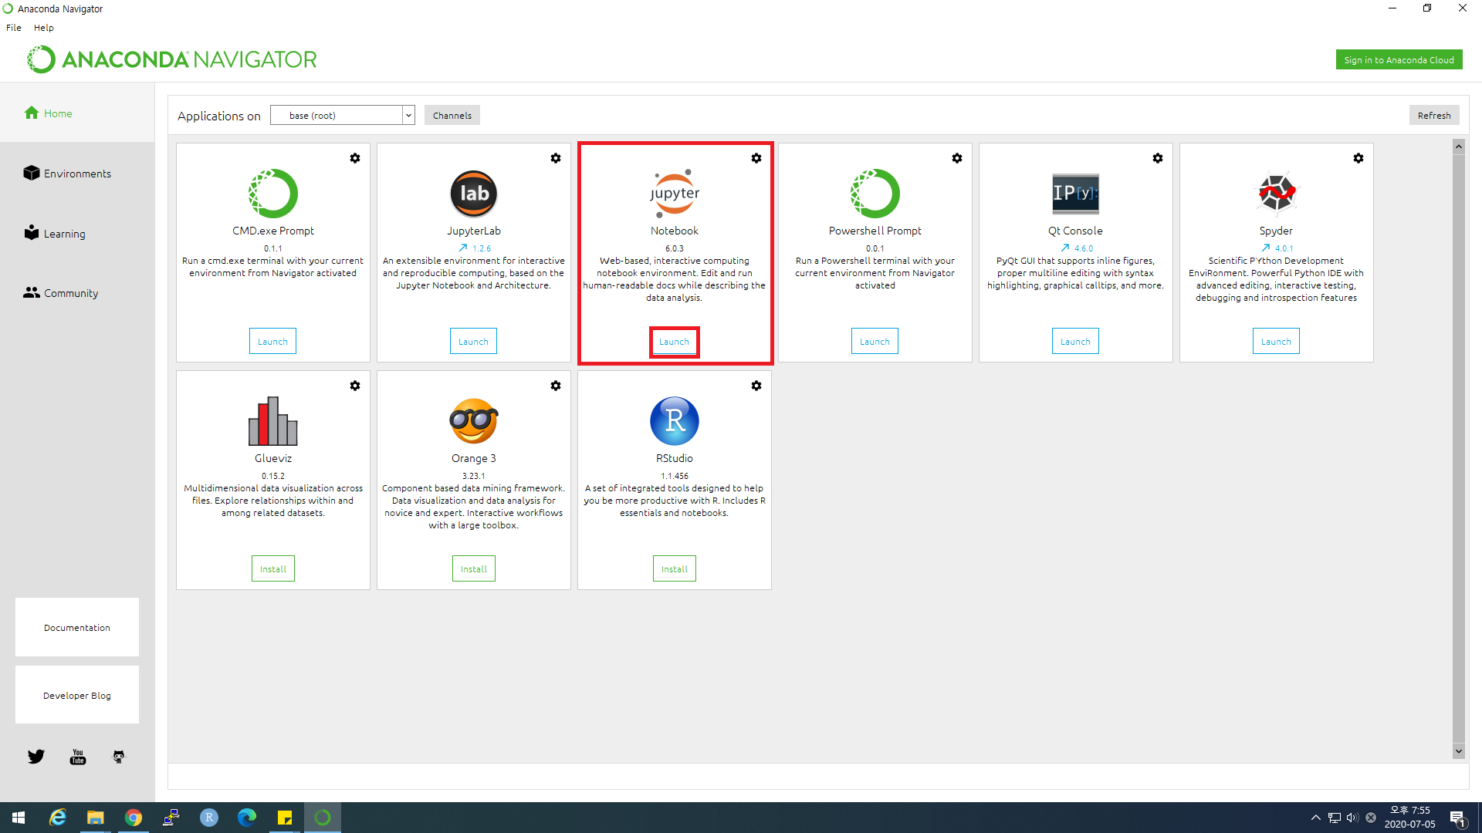Install RStudio
Image resolution: width=1482 pixels, height=833 pixels.
(x=675, y=569)
